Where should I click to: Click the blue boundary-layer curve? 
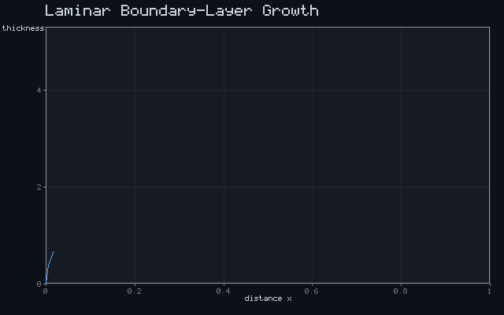50,267
